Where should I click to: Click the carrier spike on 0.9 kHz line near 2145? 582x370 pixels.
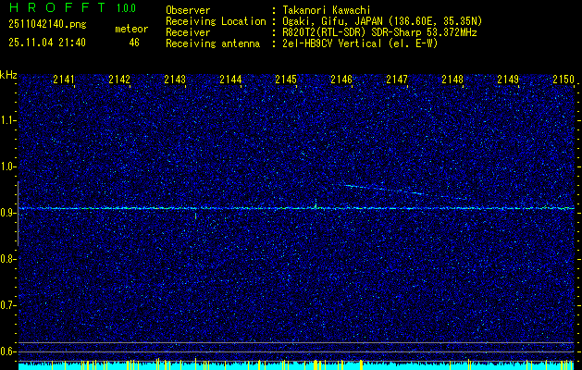click(x=316, y=205)
